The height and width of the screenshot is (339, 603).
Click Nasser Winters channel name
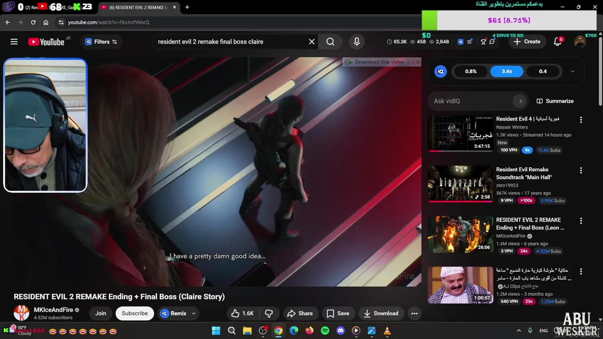point(512,127)
